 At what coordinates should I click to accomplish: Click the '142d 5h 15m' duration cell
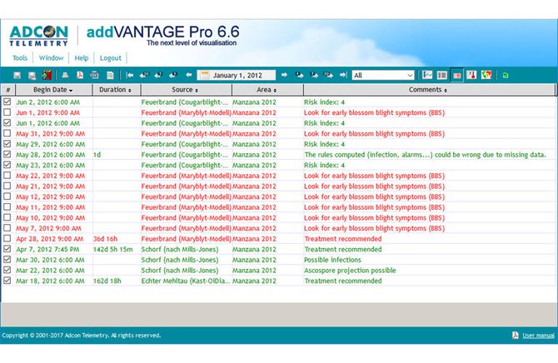click(112, 249)
